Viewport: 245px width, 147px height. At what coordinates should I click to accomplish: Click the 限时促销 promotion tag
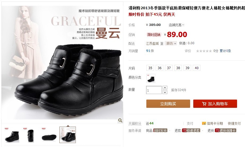pos(154,35)
